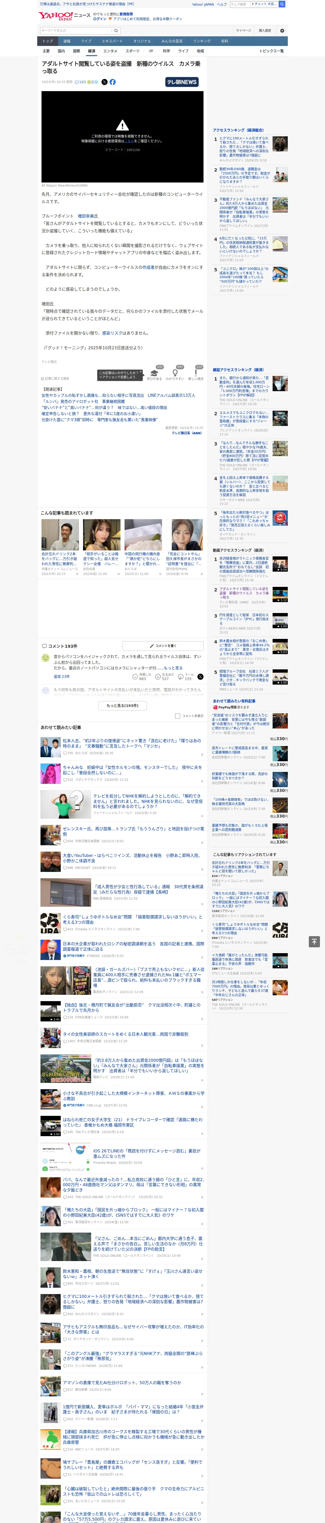The width and height of the screenshot is (325, 1523).
Task: Open article iOS 26でLINEの既読
Action: [x=146, y=1153]
